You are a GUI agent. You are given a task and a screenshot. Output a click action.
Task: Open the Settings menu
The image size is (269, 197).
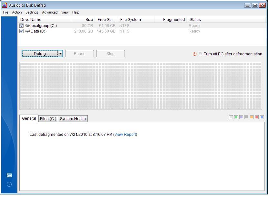point(32,12)
